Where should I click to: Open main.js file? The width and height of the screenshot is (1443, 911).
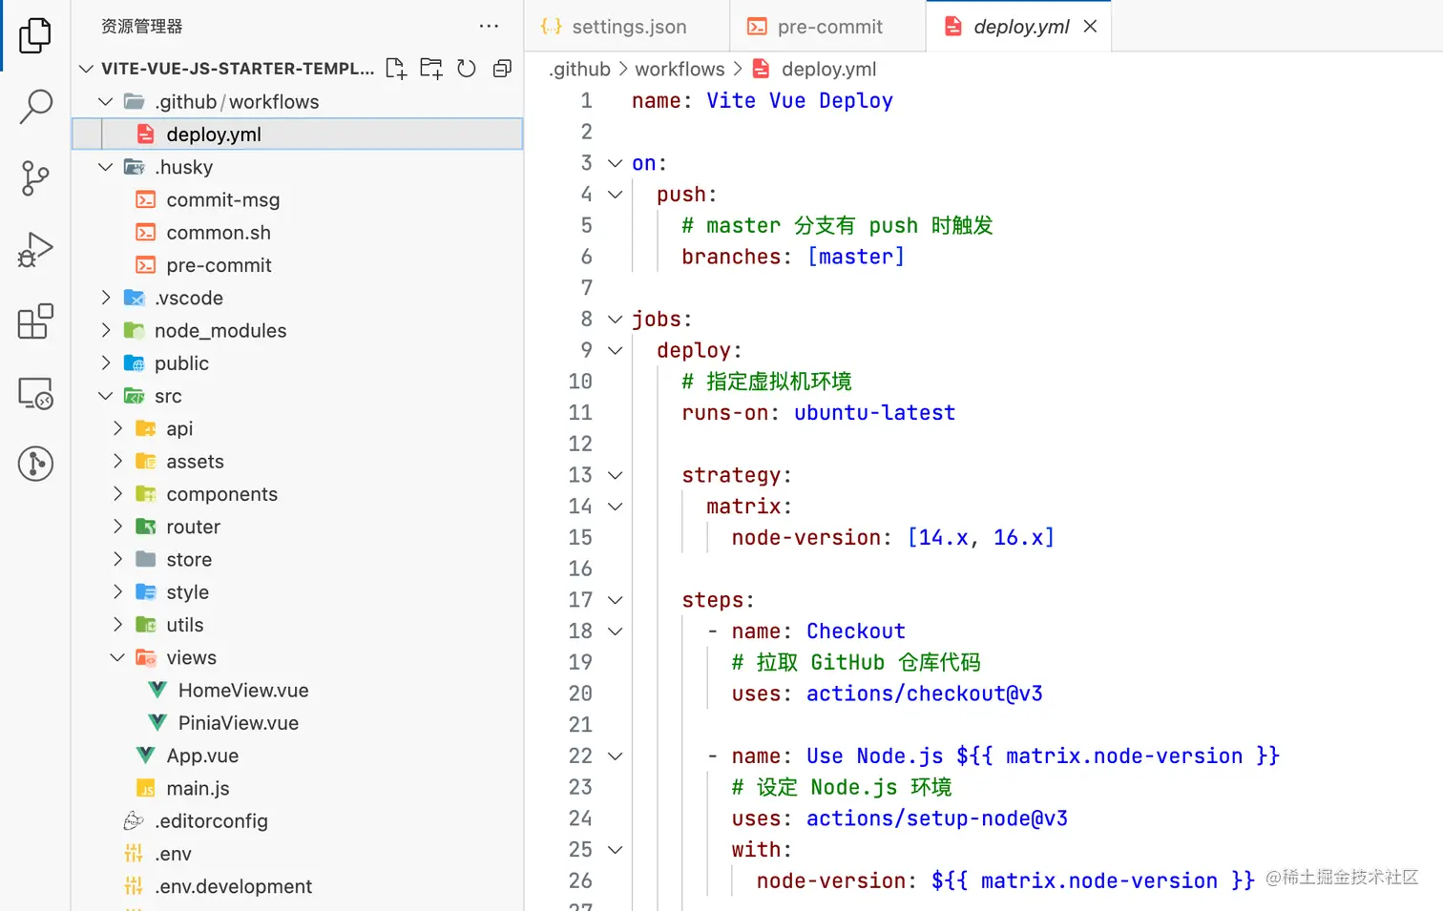(x=297, y=788)
